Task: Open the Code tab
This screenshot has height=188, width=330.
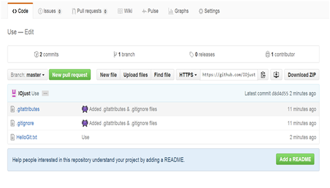Action: (x=20, y=11)
